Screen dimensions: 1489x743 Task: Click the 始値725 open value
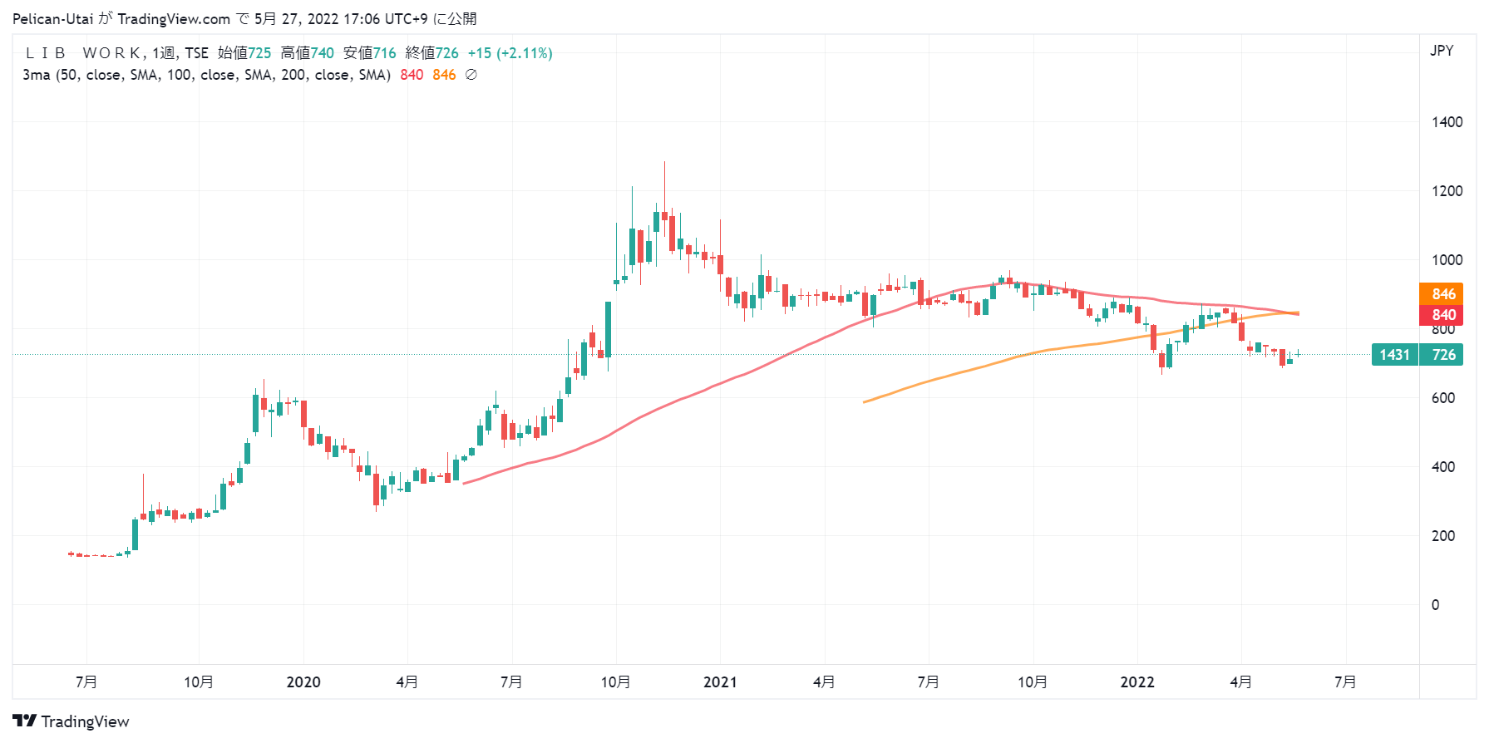tap(244, 53)
